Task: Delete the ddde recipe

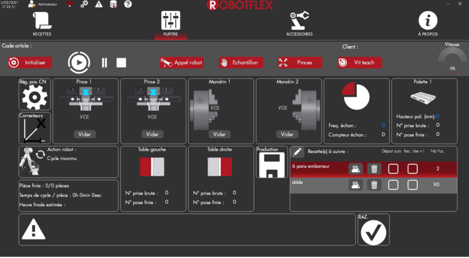Action: [x=374, y=185]
